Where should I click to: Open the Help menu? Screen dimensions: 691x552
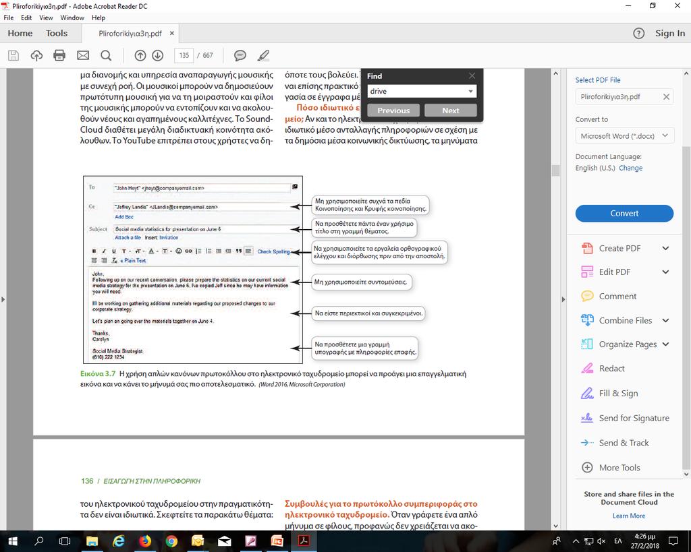click(99, 18)
